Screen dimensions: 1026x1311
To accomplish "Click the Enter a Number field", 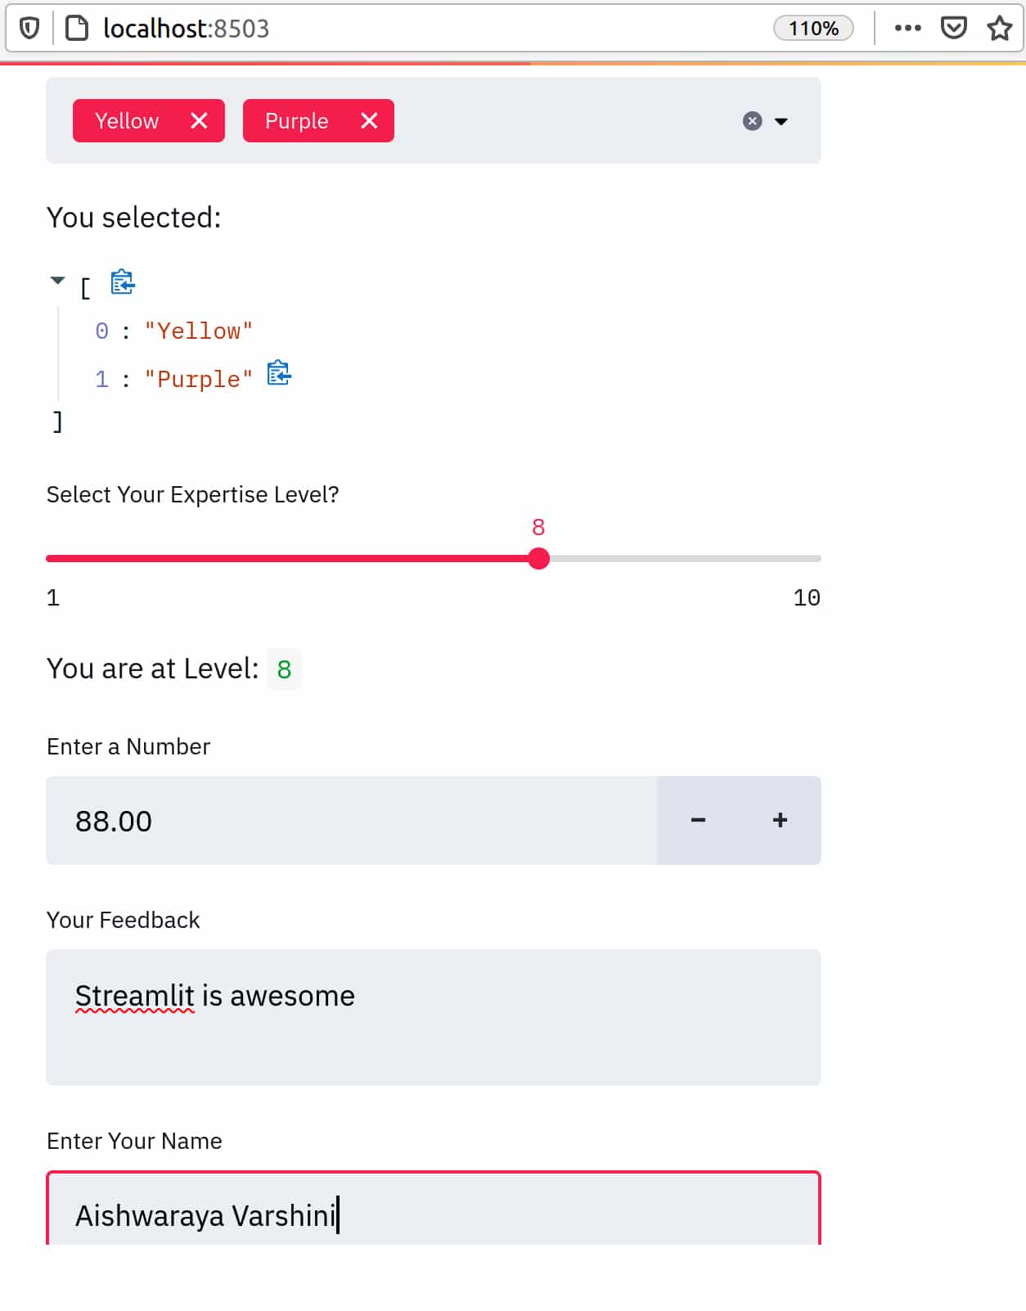I will [x=352, y=820].
